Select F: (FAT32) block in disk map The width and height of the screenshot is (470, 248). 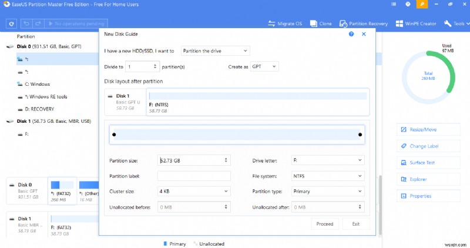[x=73, y=224]
